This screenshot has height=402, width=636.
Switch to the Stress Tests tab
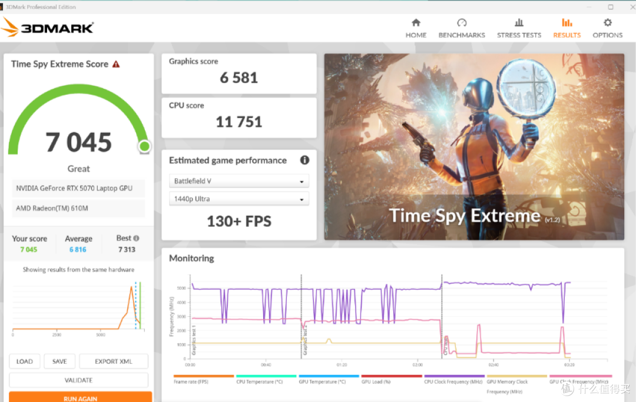(x=519, y=28)
